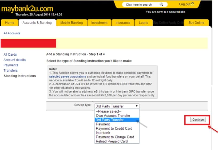Switch to Accounts & Banking tab
Viewport: 218px width, 150px height.
[37, 23]
